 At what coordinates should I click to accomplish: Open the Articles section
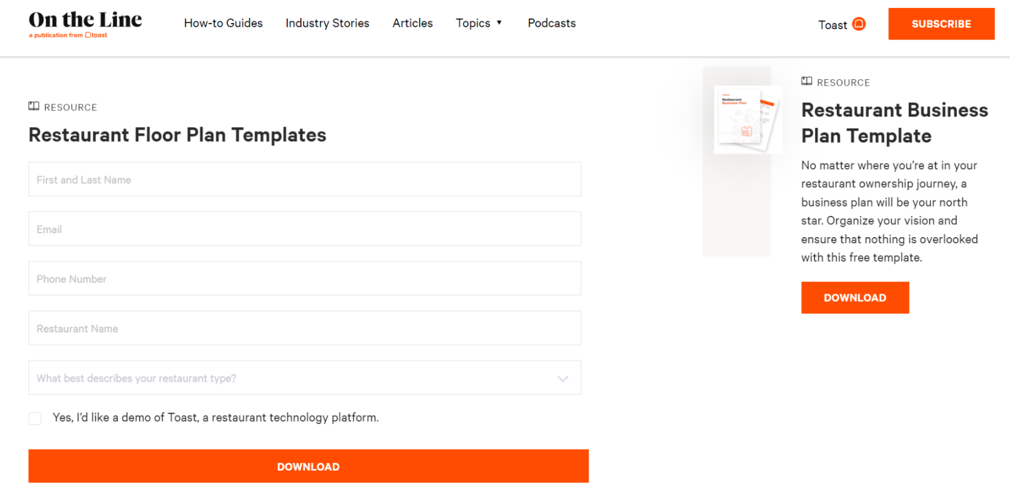coord(412,23)
